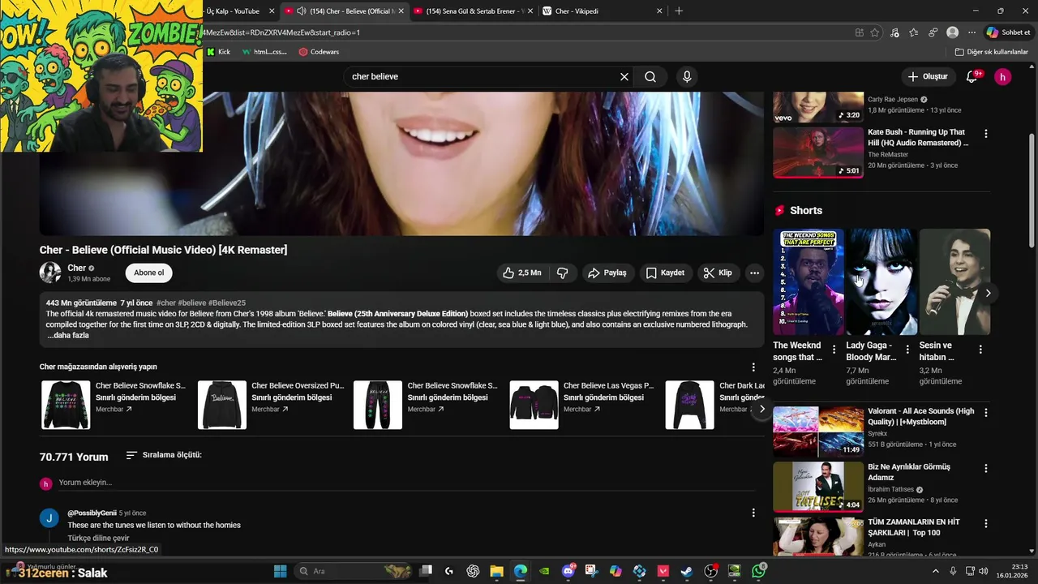Clear the search box with the X
The image size is (1038, 584).
[x=624, y=76]
